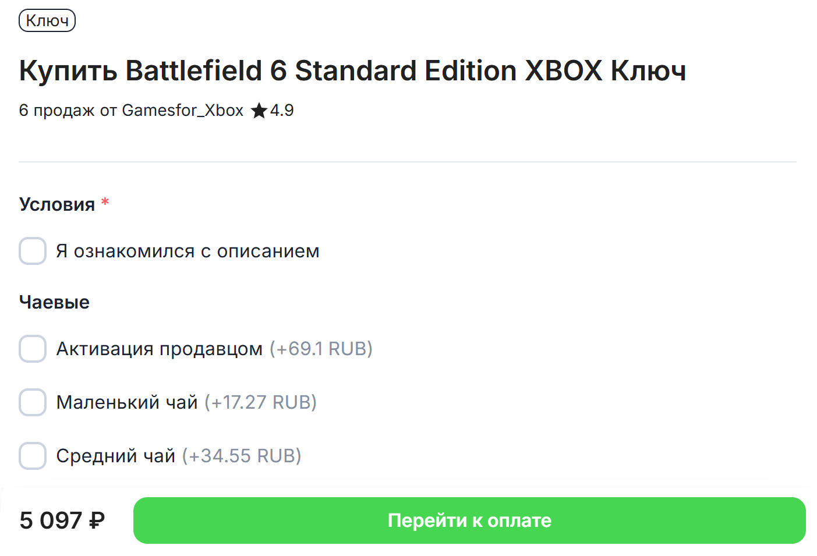
Task: Click the required-field asterisk next to Условия
Action: 105,201
